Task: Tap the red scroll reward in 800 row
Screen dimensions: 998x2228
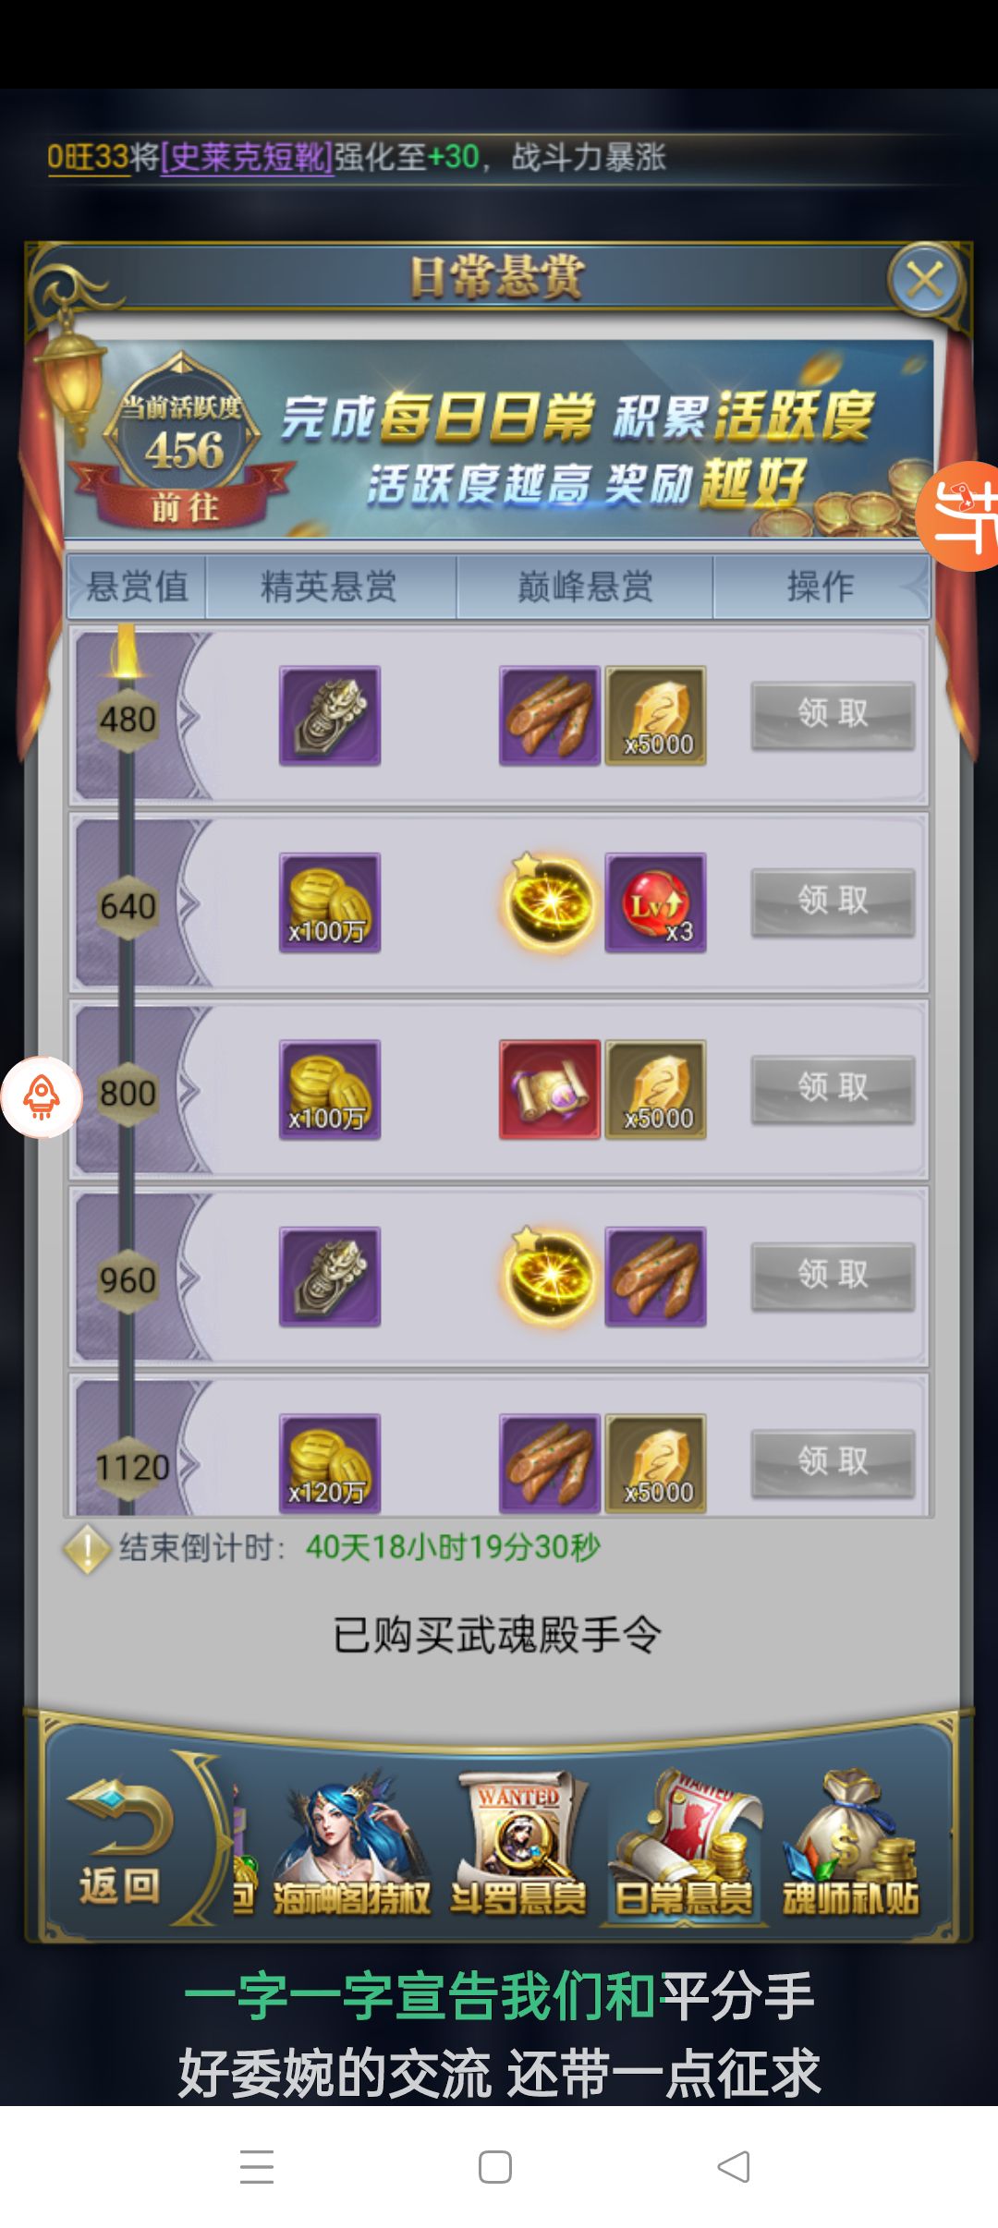Action: pyautogui.click(x=550, y=1090)
